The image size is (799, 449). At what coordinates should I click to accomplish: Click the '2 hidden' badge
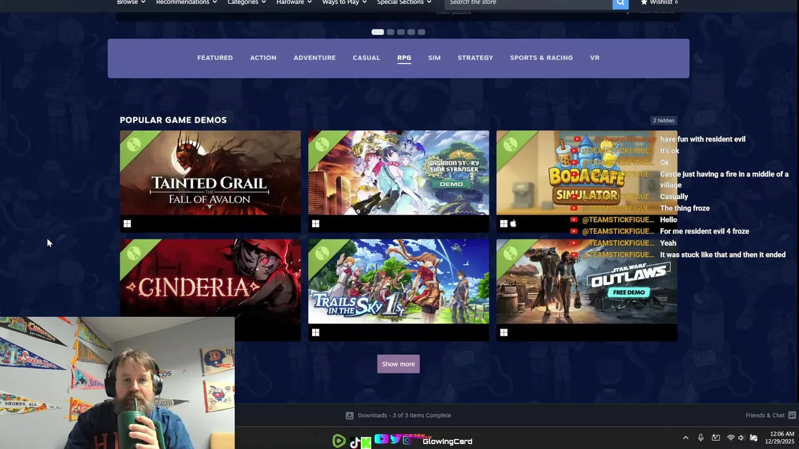click(664, 120)
